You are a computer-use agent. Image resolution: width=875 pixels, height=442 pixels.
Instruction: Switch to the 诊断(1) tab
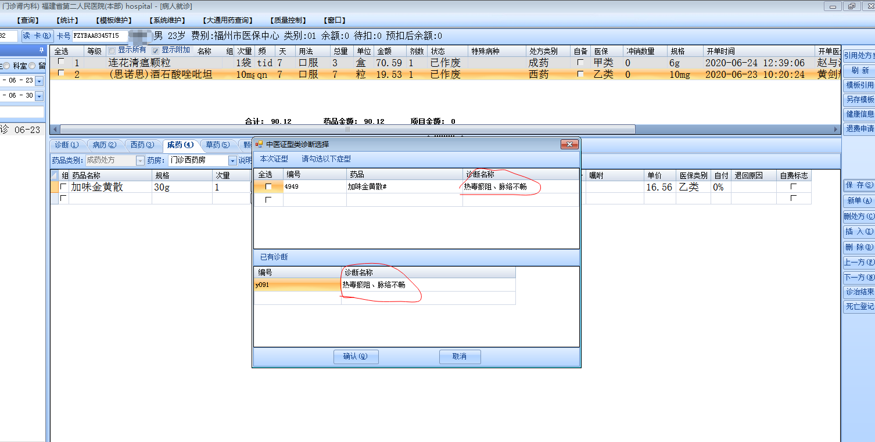[67, 145]
